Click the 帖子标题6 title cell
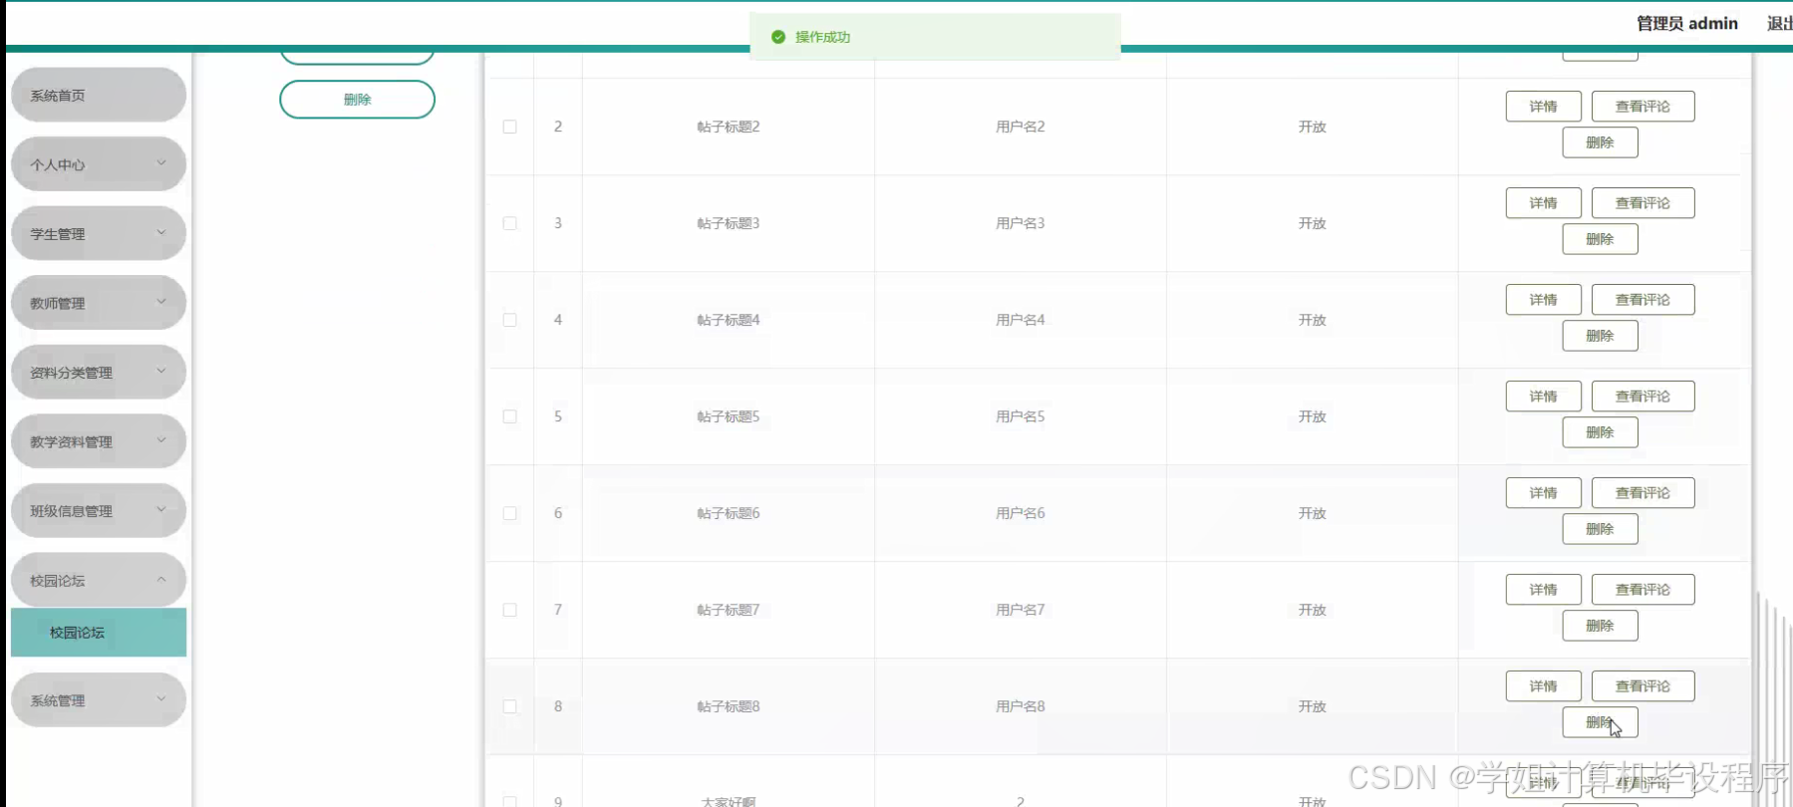The image size is (1793, 807). pos(729,513)
